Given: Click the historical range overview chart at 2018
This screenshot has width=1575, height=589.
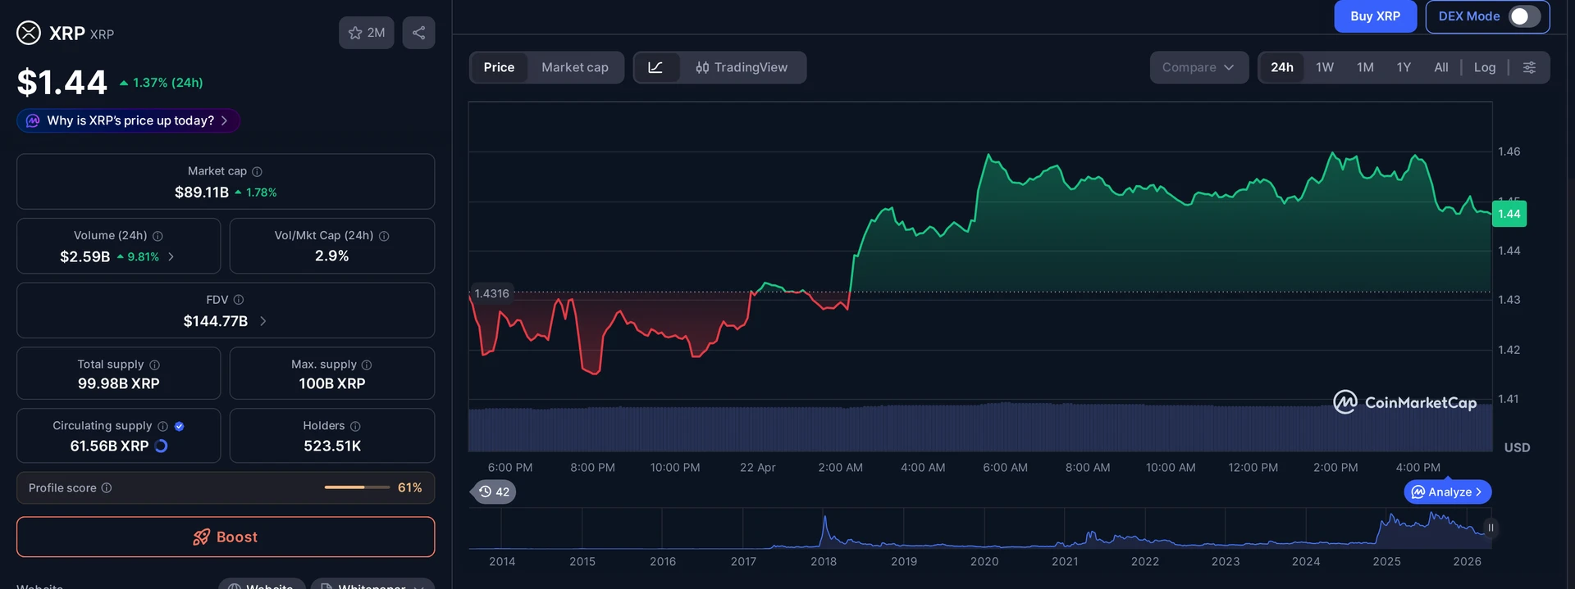Looking at the screenshot, I should coord(824,529).
